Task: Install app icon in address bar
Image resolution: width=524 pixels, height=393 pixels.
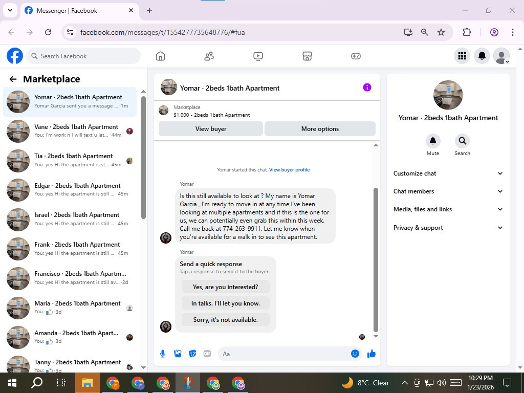Action: (408, 32)
